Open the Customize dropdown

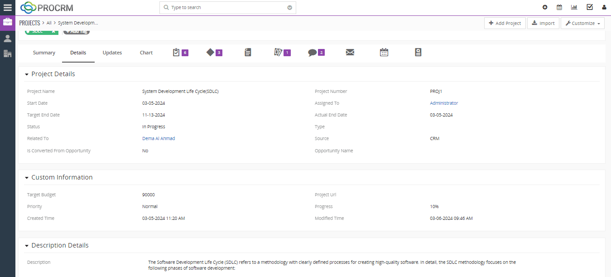tap(582, 23)
